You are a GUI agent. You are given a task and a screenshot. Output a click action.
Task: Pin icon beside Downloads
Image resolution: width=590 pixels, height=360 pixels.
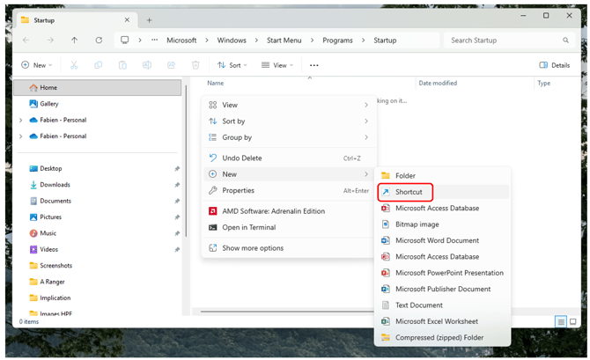point(177,185)
